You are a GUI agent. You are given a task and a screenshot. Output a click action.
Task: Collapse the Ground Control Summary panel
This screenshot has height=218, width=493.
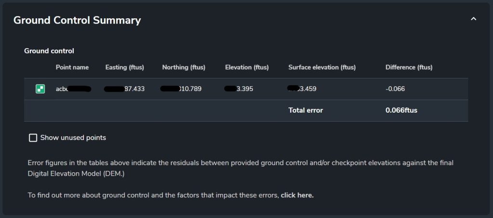point(473,19)
